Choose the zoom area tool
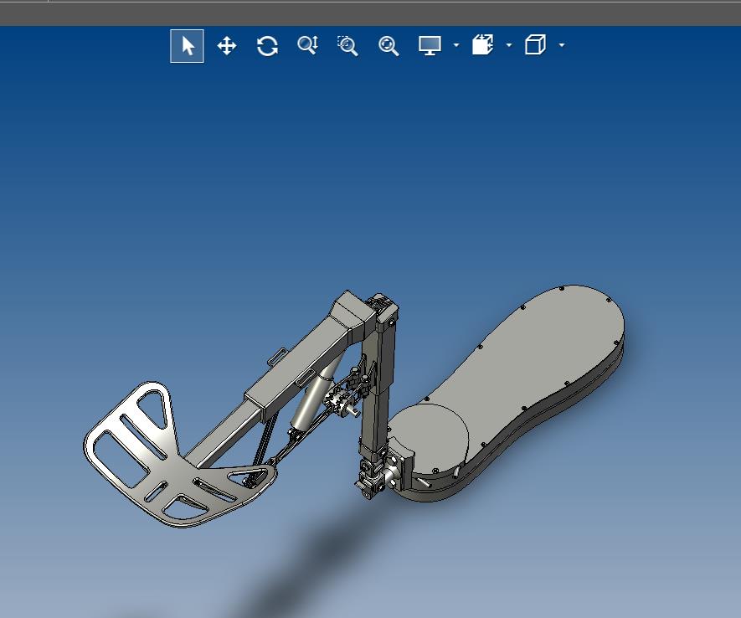 (x=347, y=46)
